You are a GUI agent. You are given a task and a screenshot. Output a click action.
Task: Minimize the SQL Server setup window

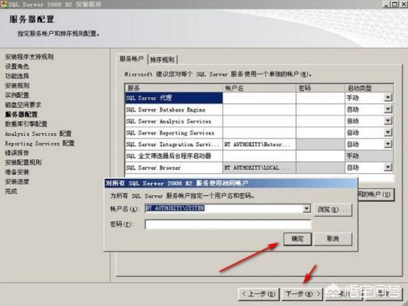tap(387, 4)
